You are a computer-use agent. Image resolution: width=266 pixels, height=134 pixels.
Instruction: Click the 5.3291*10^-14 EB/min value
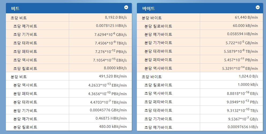click(x=240, y=68)
